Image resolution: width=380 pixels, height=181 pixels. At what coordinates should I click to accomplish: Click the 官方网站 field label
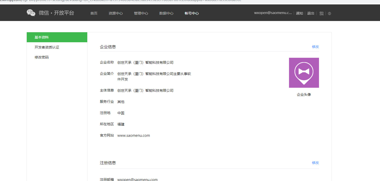coord(107,135)
